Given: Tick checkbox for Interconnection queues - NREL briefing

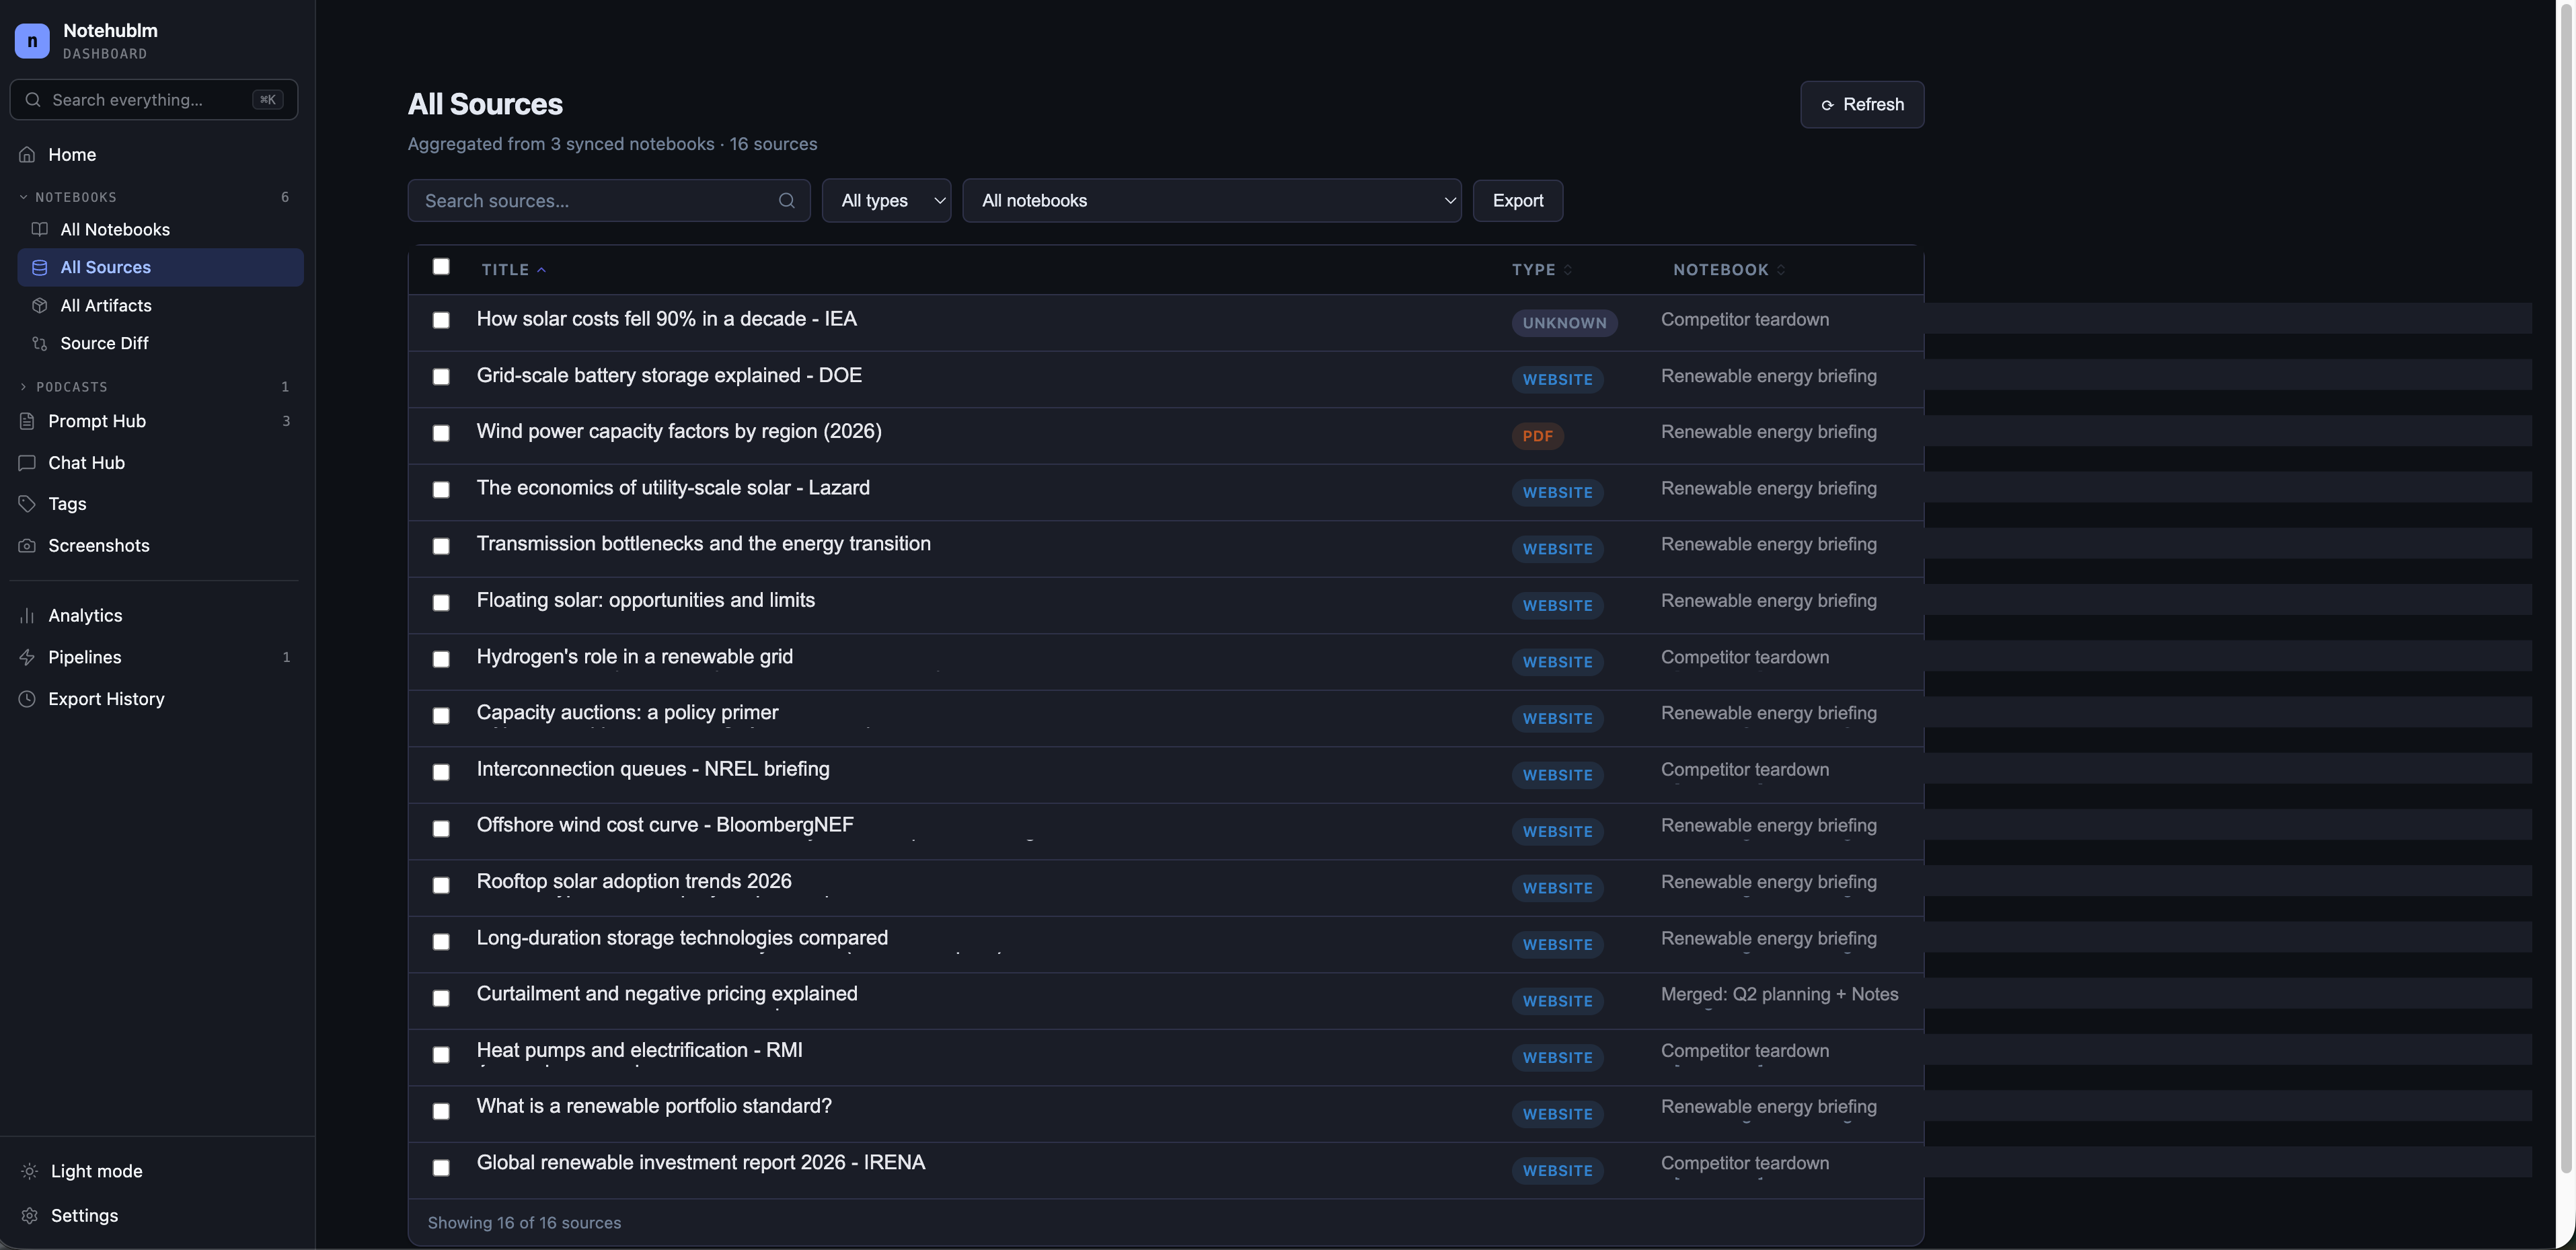Looking at the screenshot, I should pos(441,772).
